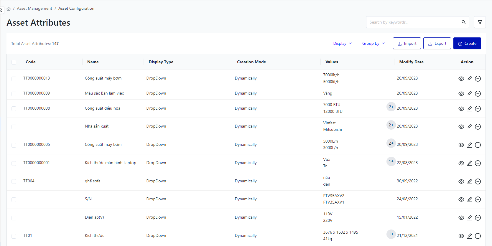Click the Import button

click(407, 43)
